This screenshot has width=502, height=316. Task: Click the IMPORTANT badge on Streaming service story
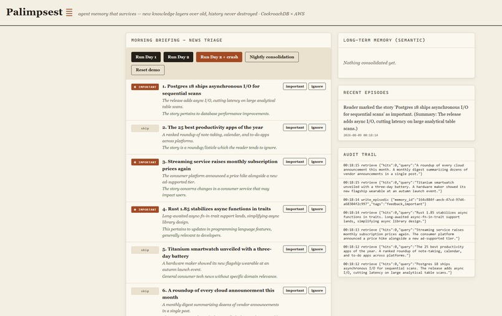click(x=145, y=162)
